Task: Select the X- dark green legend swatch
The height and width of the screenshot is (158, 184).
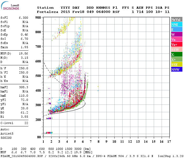Action: tap(177, 55)
